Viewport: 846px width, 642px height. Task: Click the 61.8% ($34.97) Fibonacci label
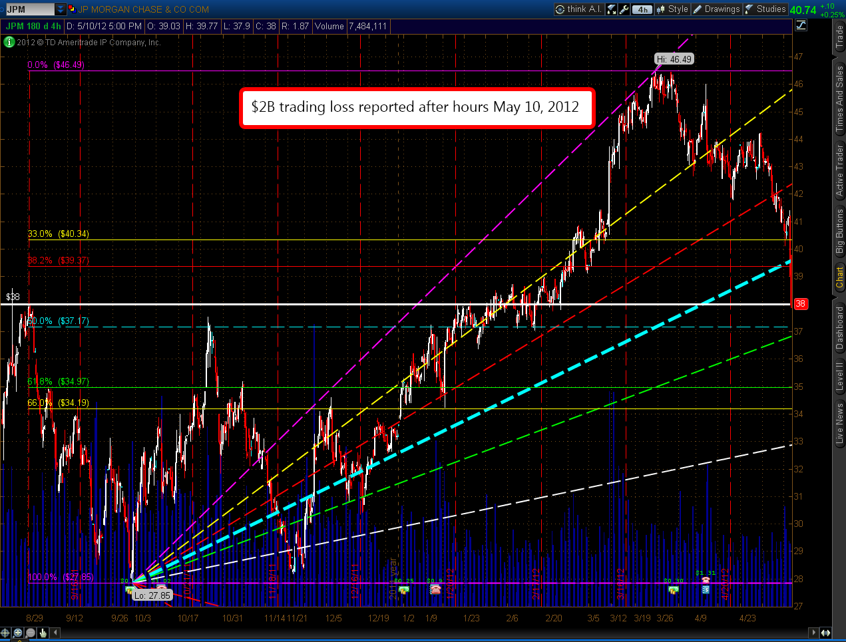(58, 381)
